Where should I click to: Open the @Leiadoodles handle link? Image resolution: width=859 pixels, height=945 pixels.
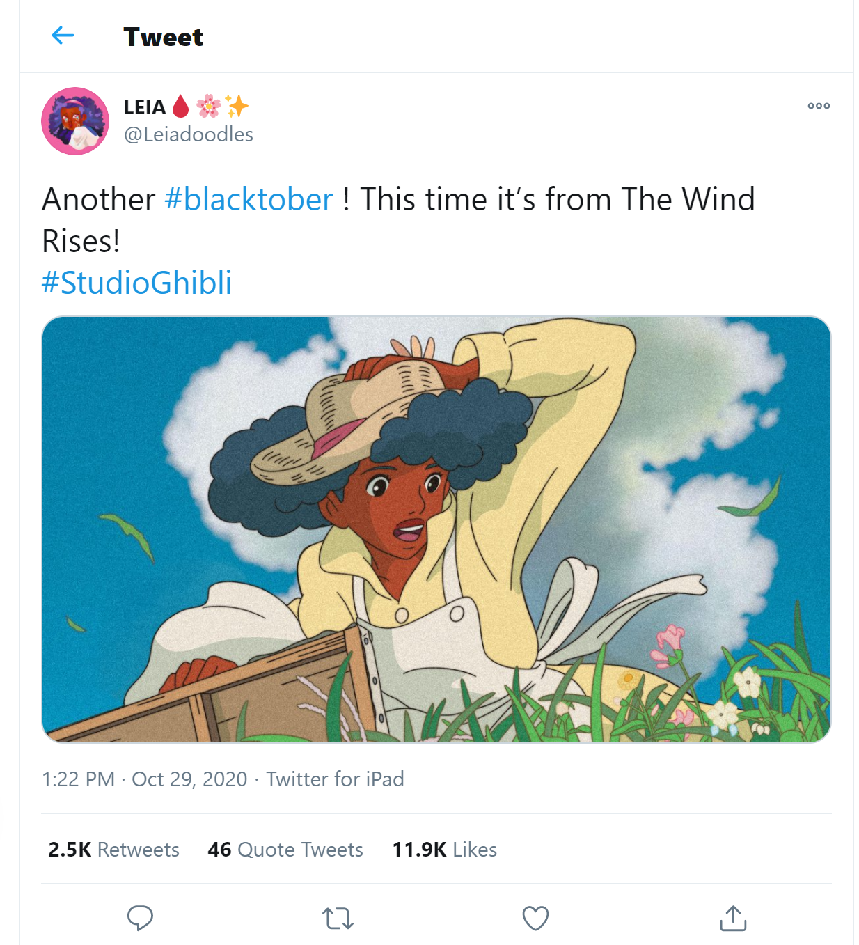[189, 134]
